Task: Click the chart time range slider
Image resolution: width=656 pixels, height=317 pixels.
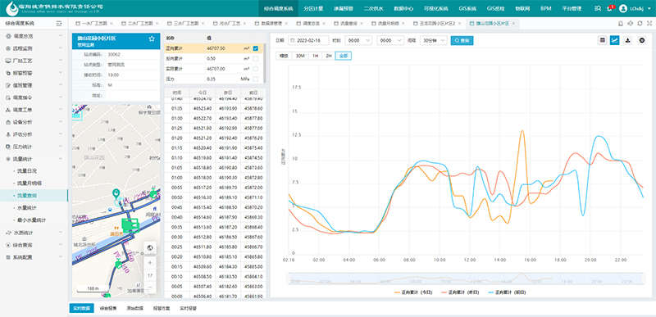Action: click(x=464, y=279)
